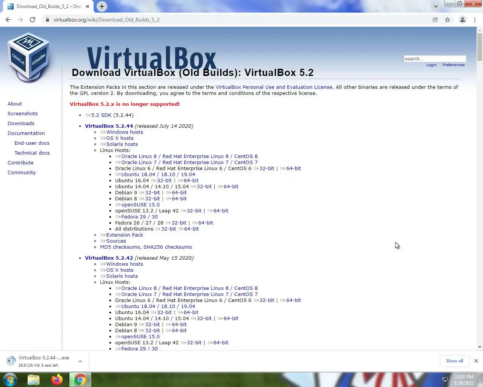The height and width of the screenshot is (387, 483).
Task: Bookmark this tab with the star icon
Action: (x=448, y=20)
